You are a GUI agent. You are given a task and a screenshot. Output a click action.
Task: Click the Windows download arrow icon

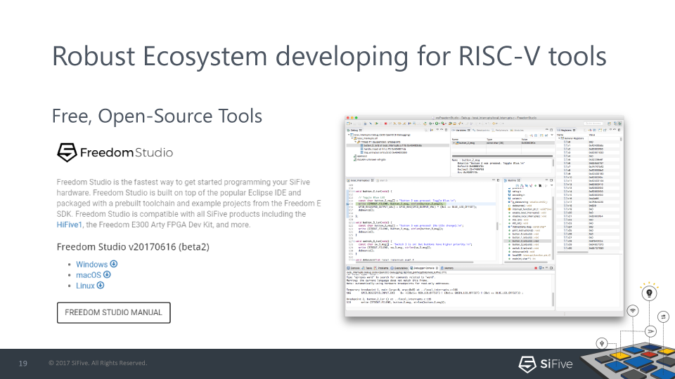coord(114,264)
